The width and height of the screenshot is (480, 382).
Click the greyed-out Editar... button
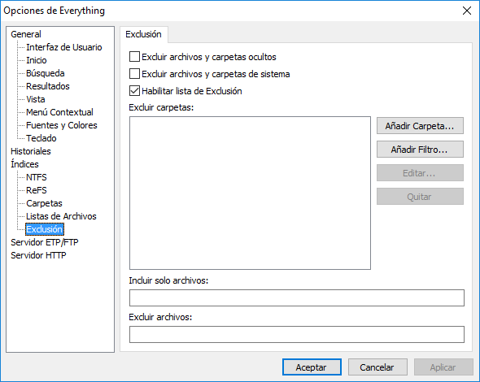pos(420,173)
